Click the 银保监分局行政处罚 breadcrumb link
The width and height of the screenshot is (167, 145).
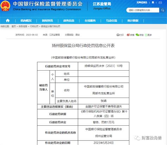point(51,26)
